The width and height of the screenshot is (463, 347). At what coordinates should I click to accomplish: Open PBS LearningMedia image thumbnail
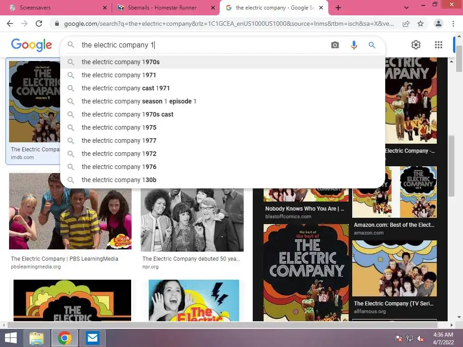tap(70, 211)
